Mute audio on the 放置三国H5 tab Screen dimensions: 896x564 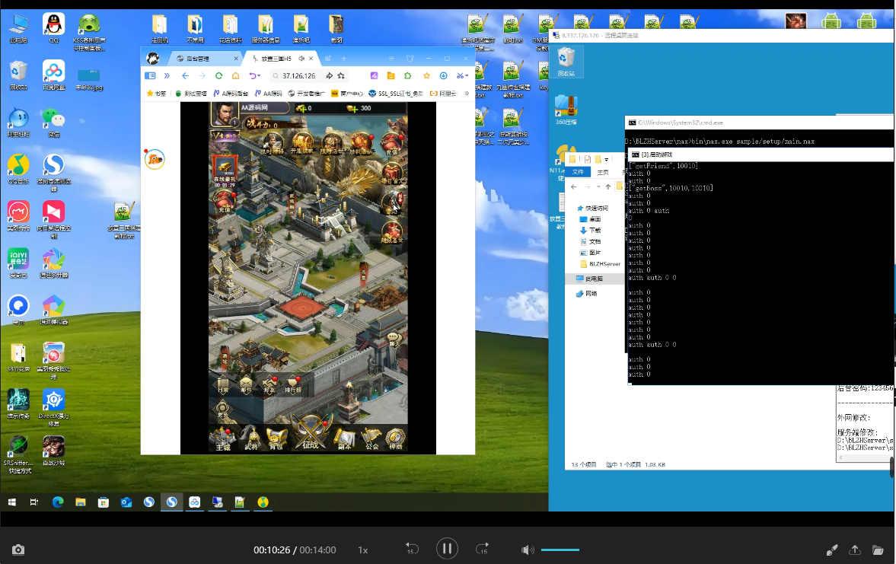point(301,59)
